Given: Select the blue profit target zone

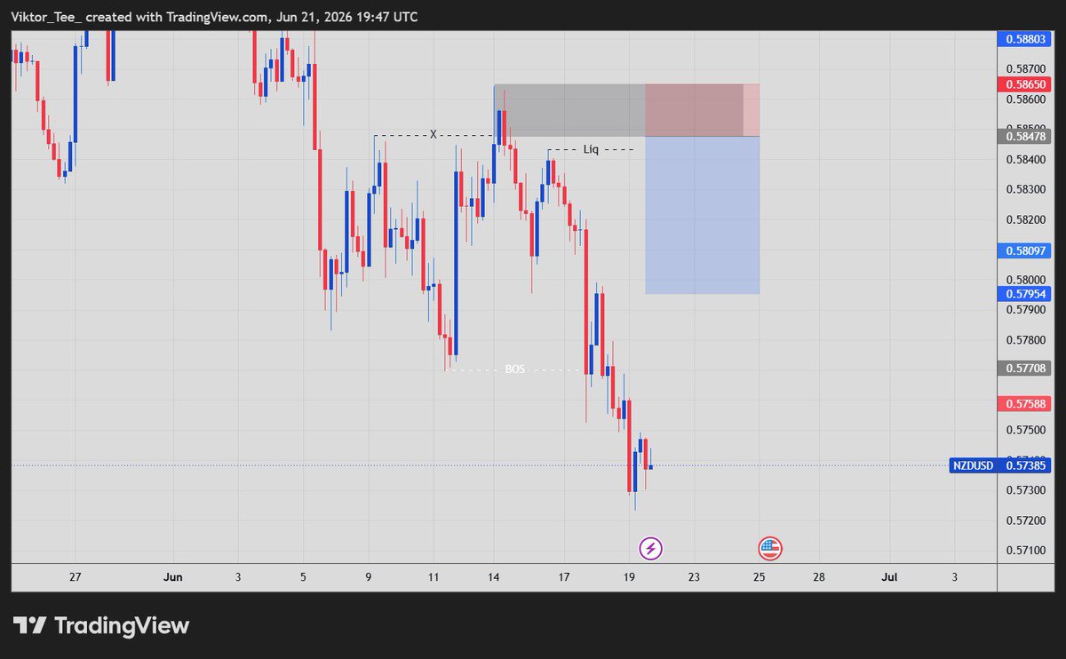Looking at the screenshot, I should [702, 215].
